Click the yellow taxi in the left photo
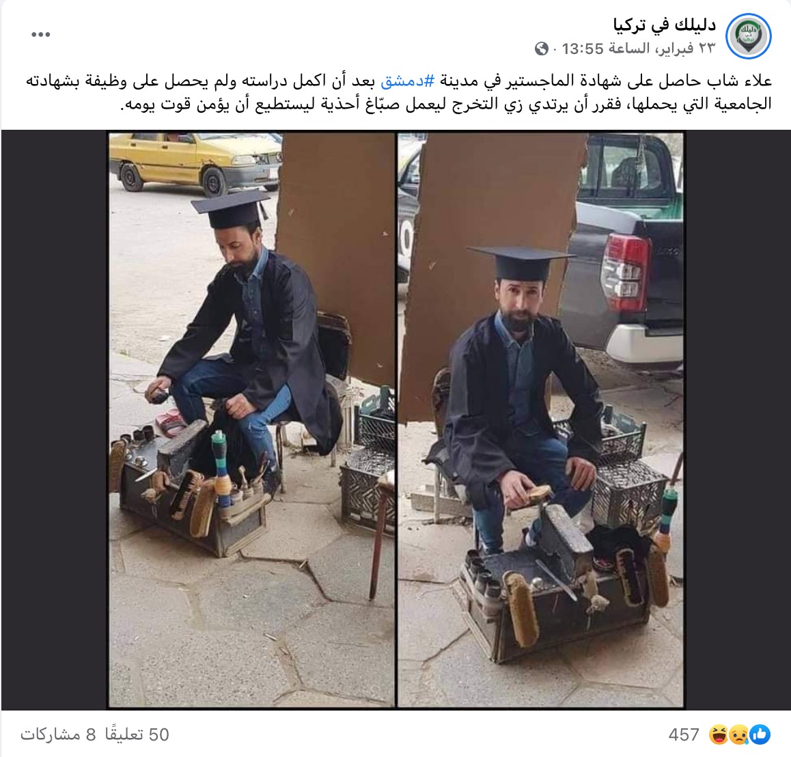 click(x=195, y=161)
